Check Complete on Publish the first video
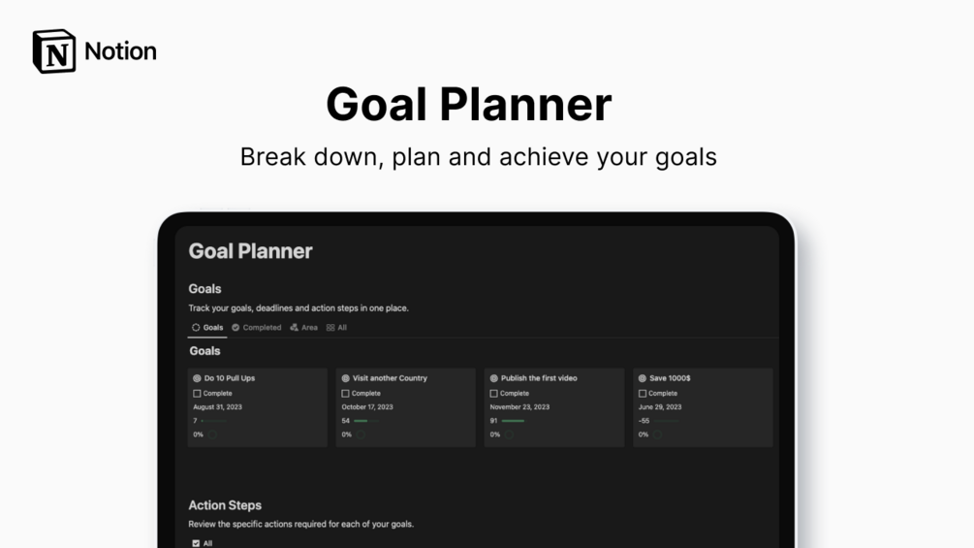The image size is (974, 548). [x=494, y=393]
